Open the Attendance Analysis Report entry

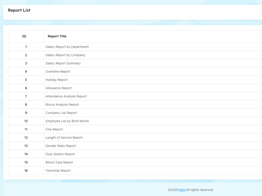click(x=66, y=96)
